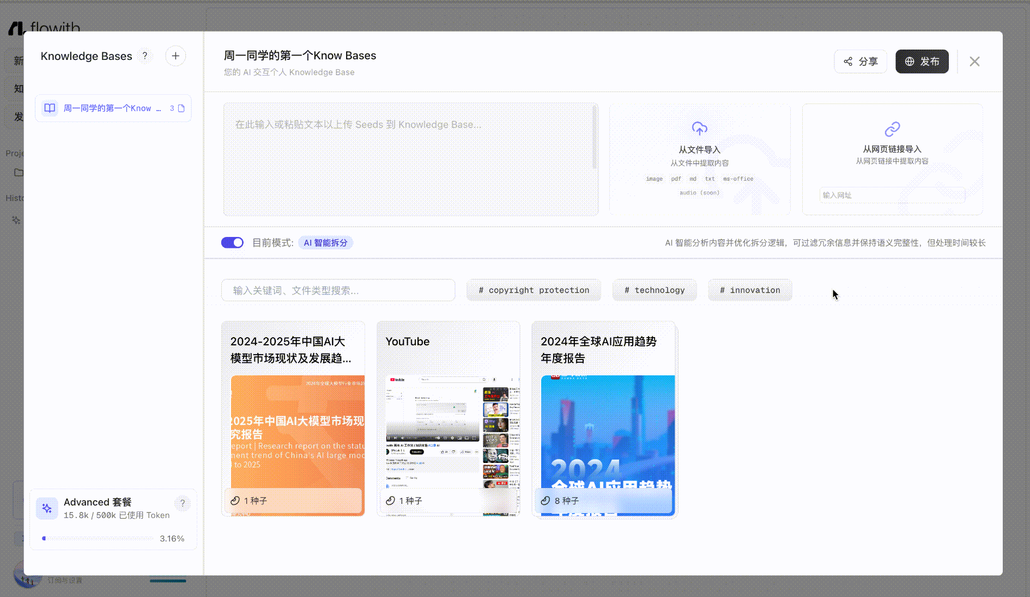Click the md file type tag
Screen dimensions: 1030x597
tap(693, 179)
